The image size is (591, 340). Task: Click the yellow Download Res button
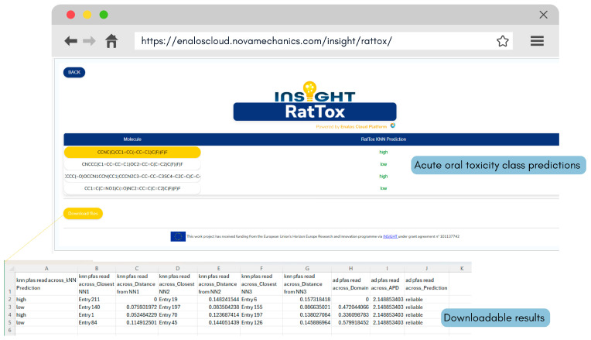click(x=83, y=214)
